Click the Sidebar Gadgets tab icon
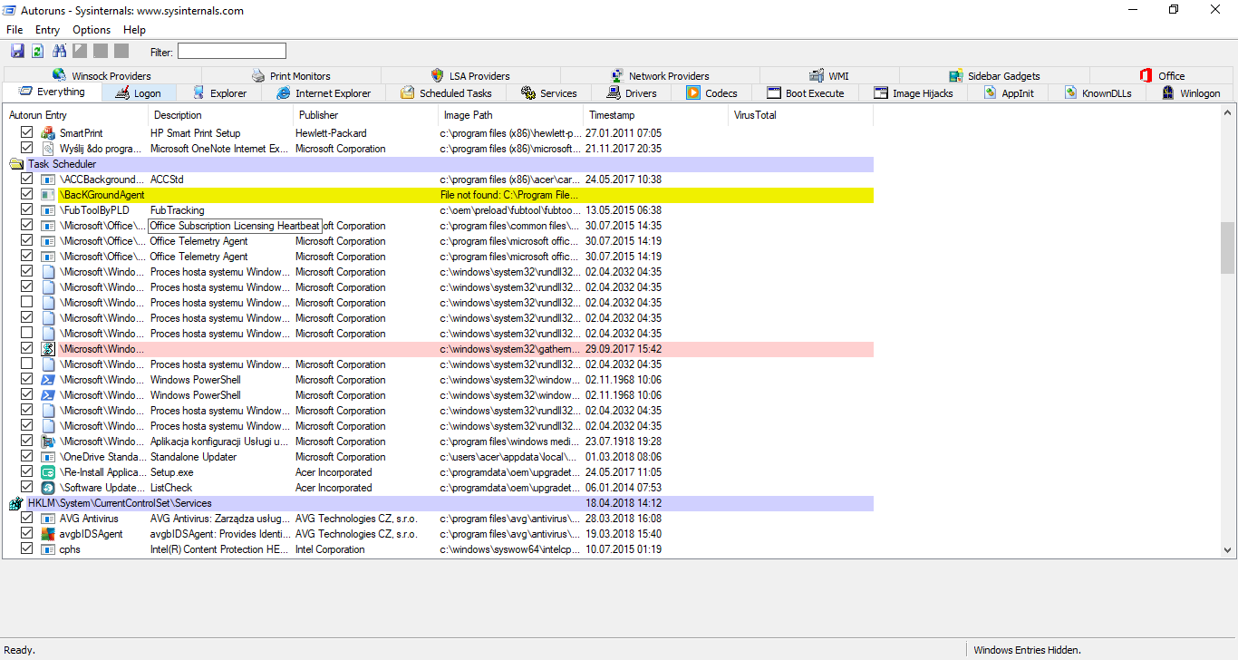Screen dimensions: 1238x660 coord(956,75)
